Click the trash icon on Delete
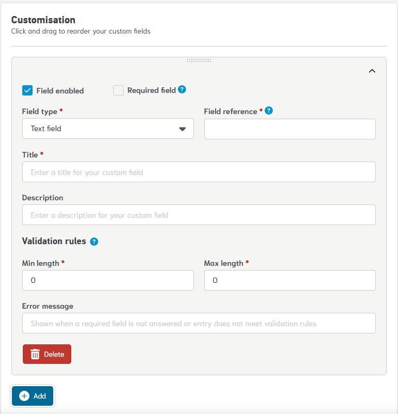The width and height of the screenshot is (398, 414). pos(35,354)
